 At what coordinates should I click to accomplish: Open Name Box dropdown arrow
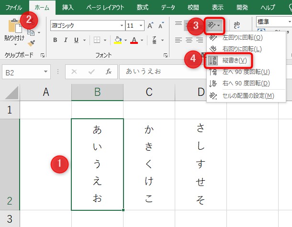[45, 72]
